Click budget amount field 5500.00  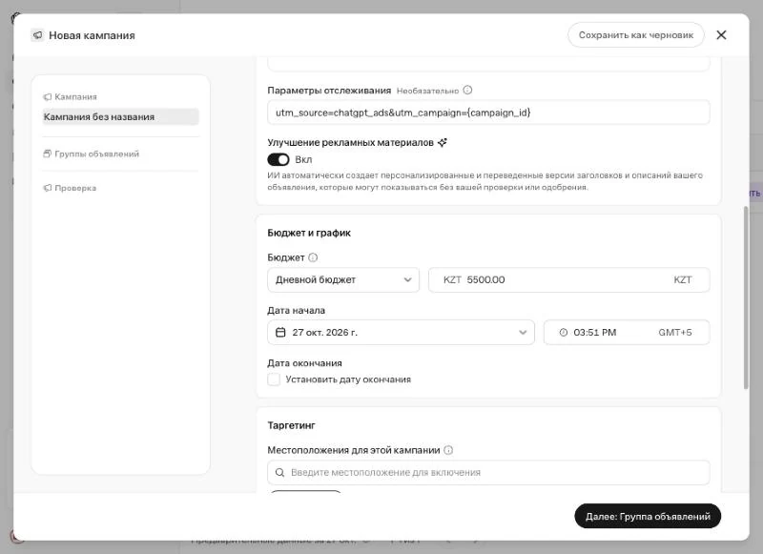click(x=568, y=279)
